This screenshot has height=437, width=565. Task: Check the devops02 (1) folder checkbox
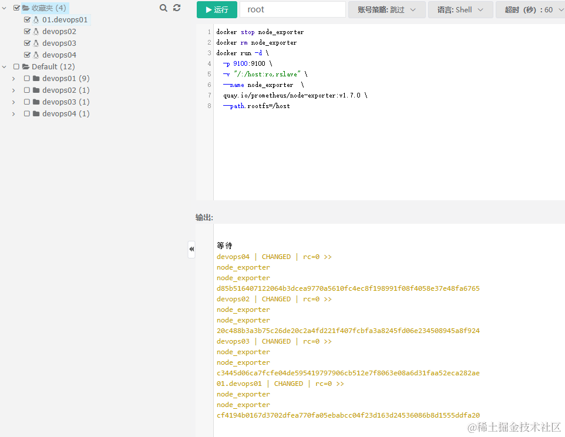point(26,90)
